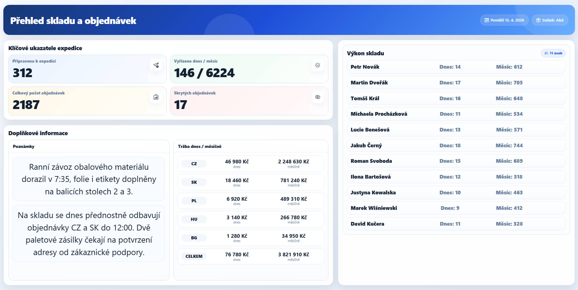
Task: Select Jakub Černý in warehouse performance list
Action: pos(456,145)
